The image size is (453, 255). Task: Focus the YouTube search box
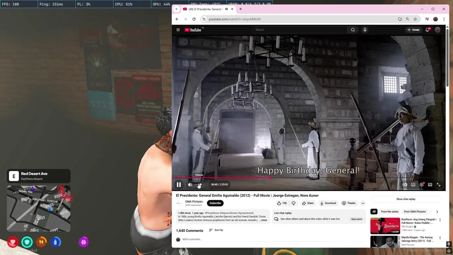(x=300, y=30)
